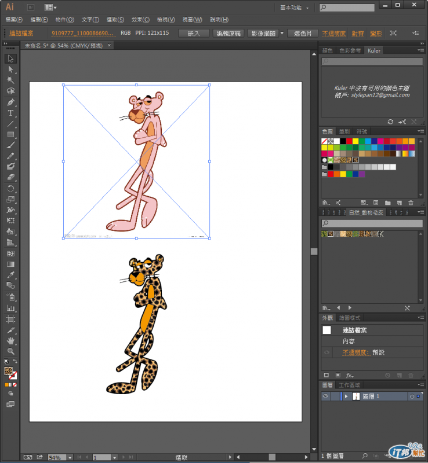This screenshot has width=428, height=463.
Task: Click the 遮色片 button
Action: 303,34
